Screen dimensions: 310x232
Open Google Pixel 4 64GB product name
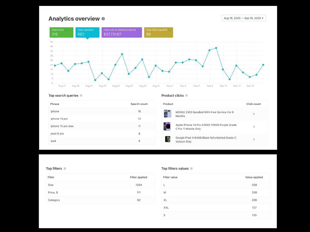[206, 139]
